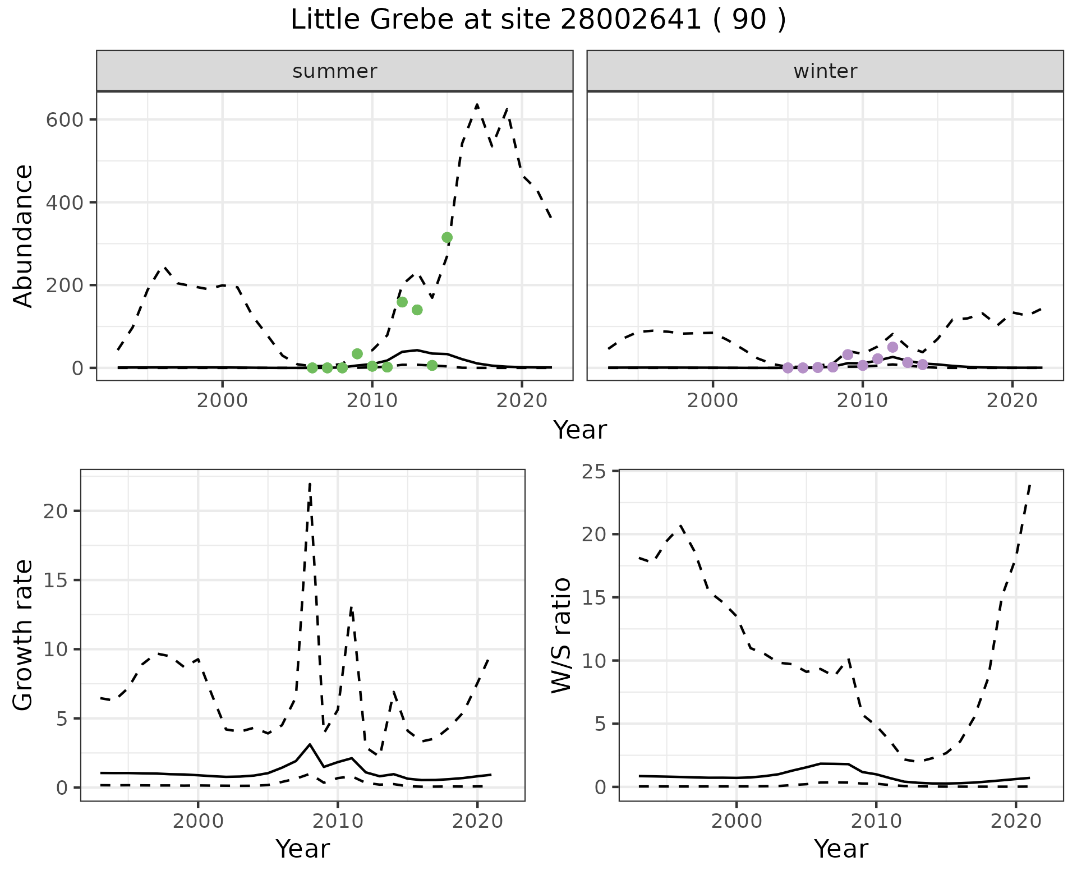The image size is (1077, 875).
Task: Click the summer dashed peak near 2017
Action: coord(477,105)
